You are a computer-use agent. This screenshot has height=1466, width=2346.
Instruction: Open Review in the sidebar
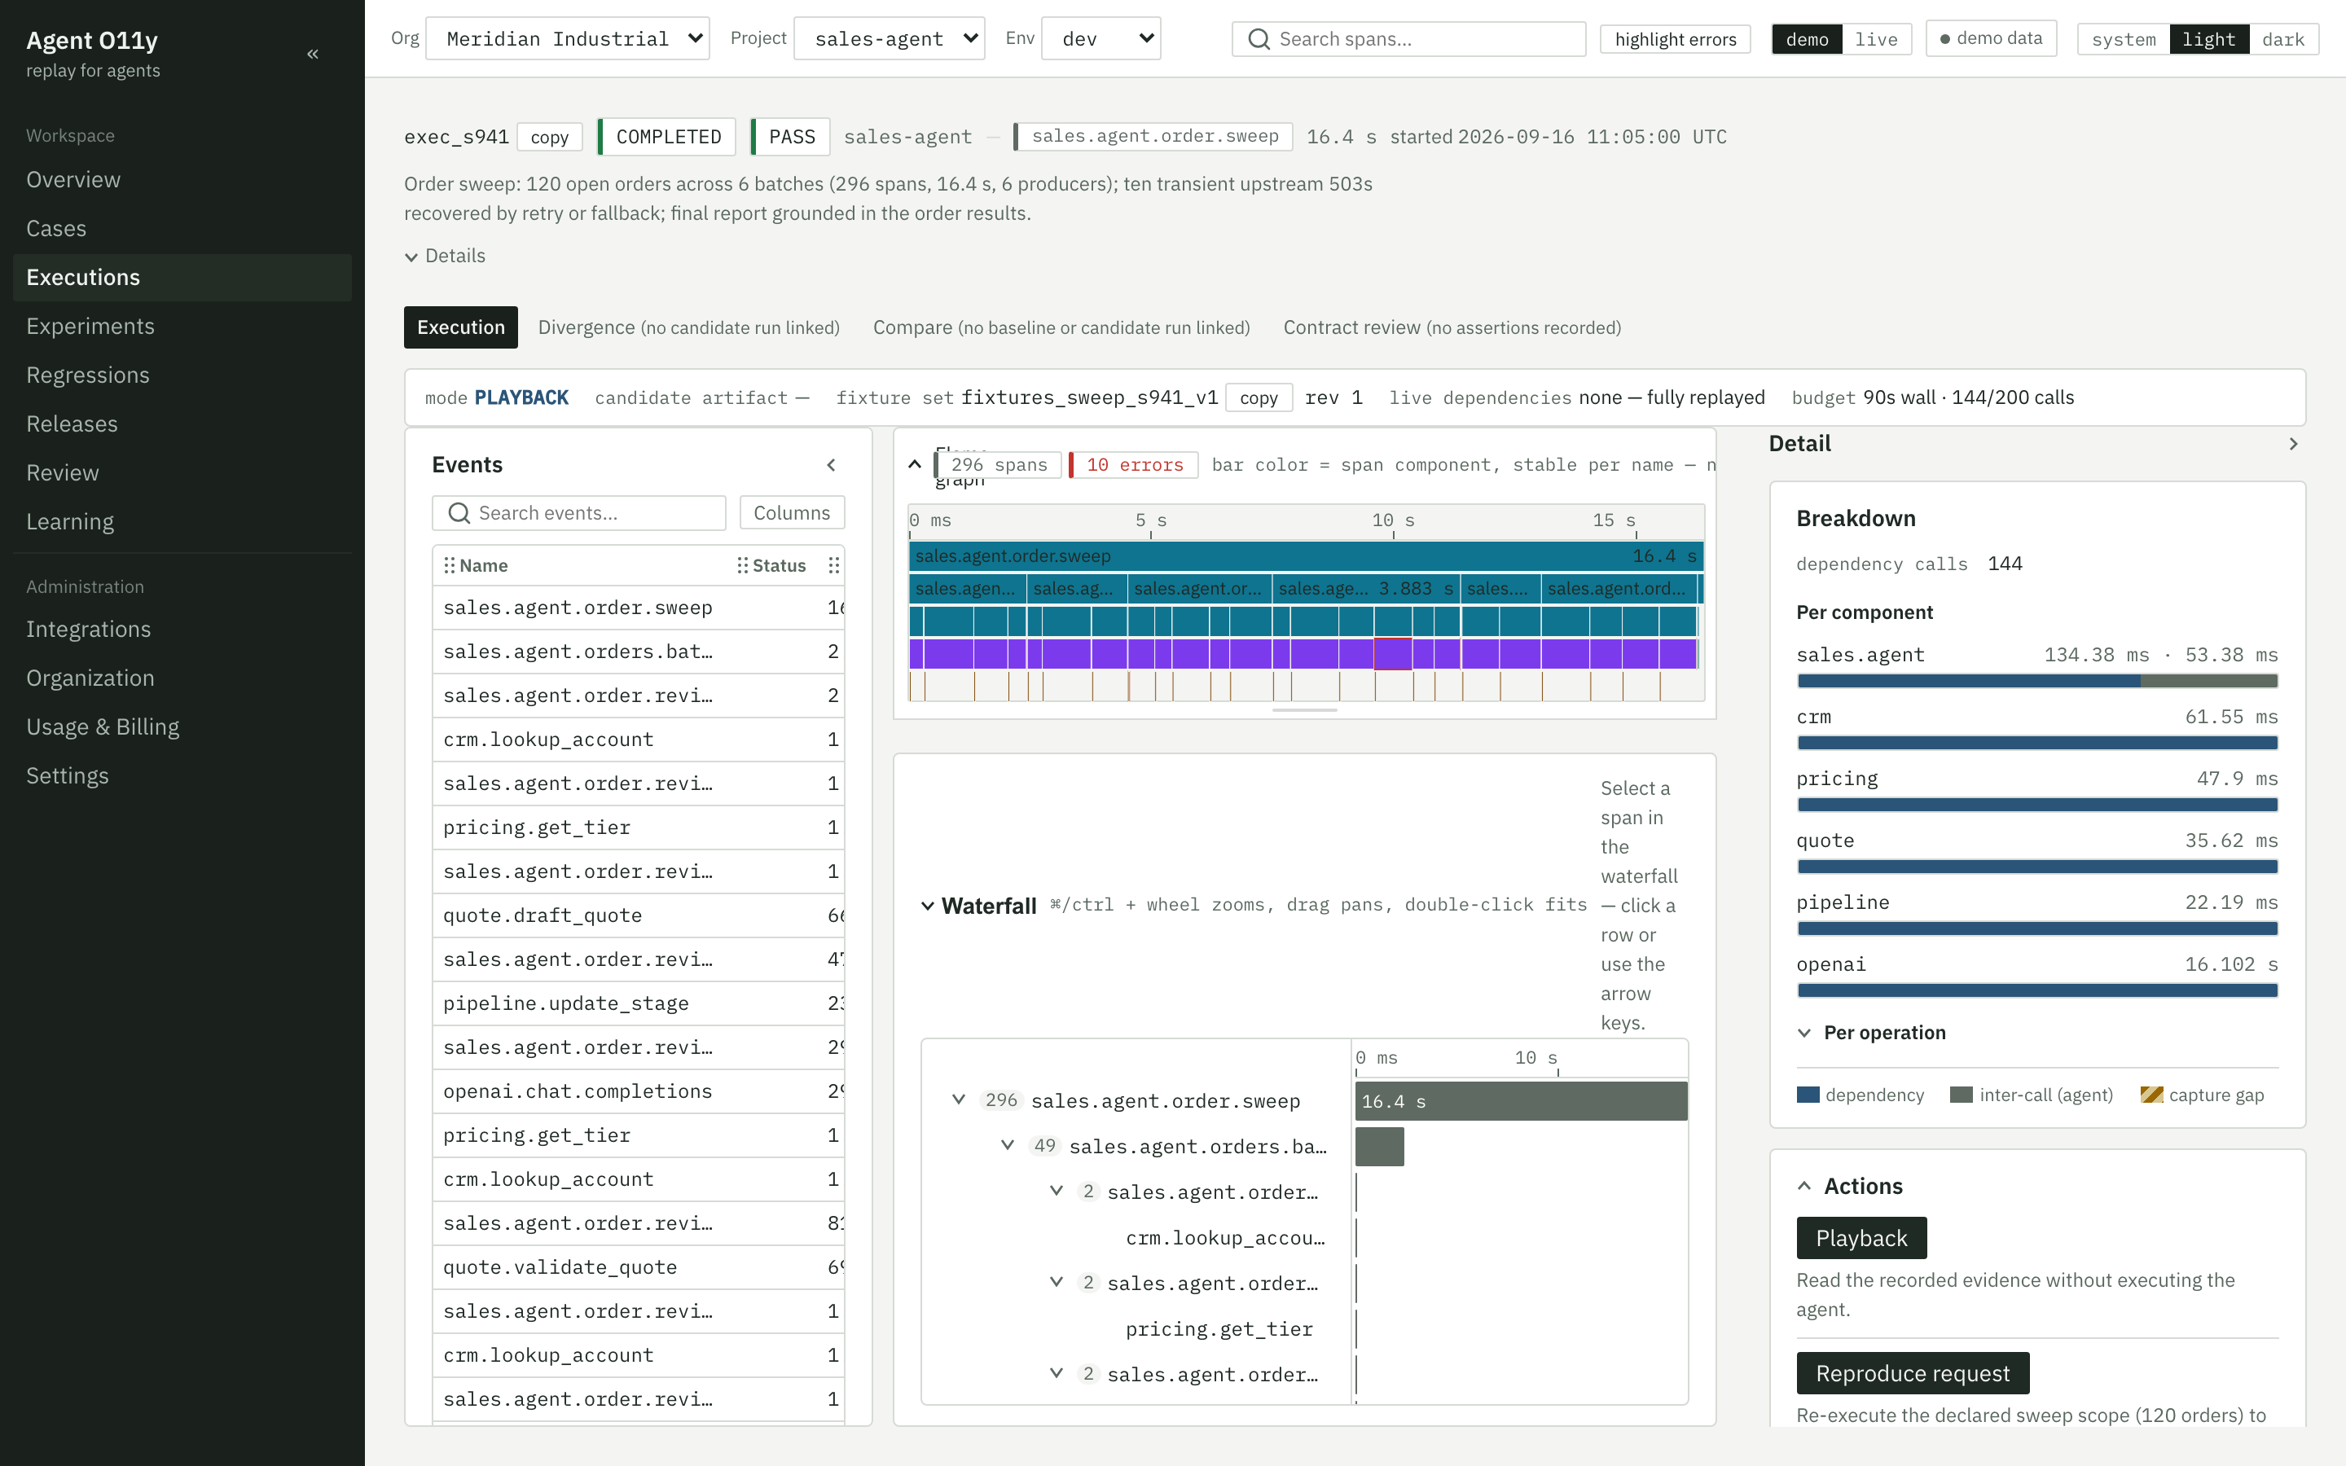(182, 473)
